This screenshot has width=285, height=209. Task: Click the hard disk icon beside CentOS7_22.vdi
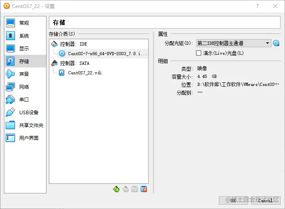(62, 73)
